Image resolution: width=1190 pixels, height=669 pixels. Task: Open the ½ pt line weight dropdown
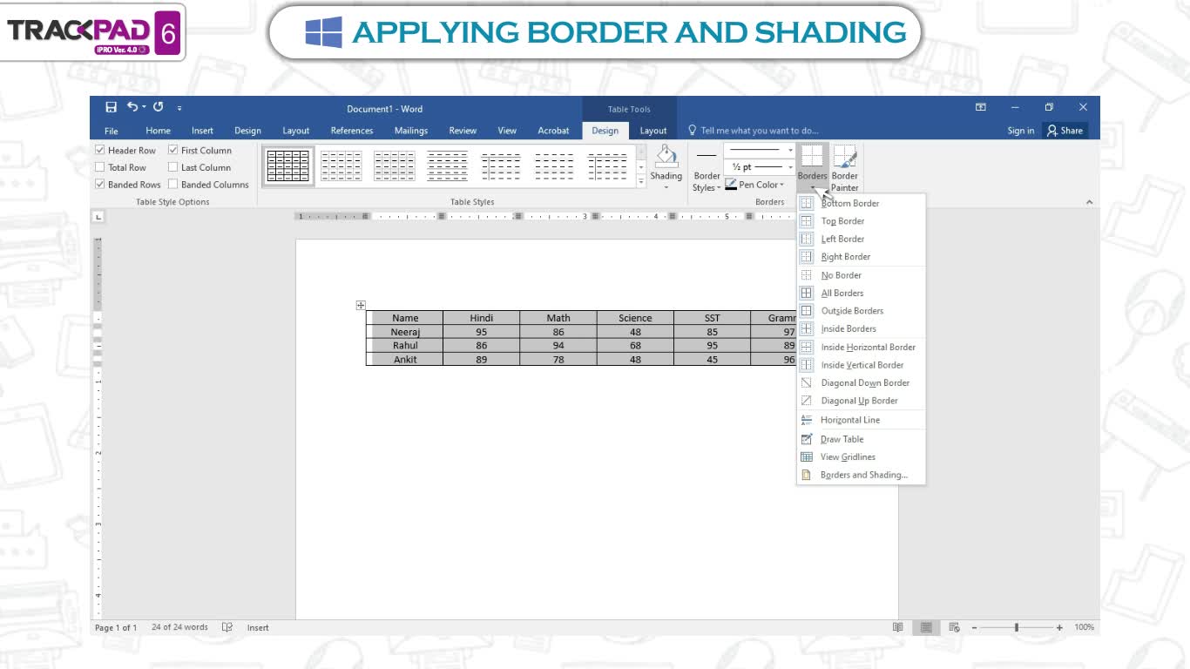(x=790, y=167)
